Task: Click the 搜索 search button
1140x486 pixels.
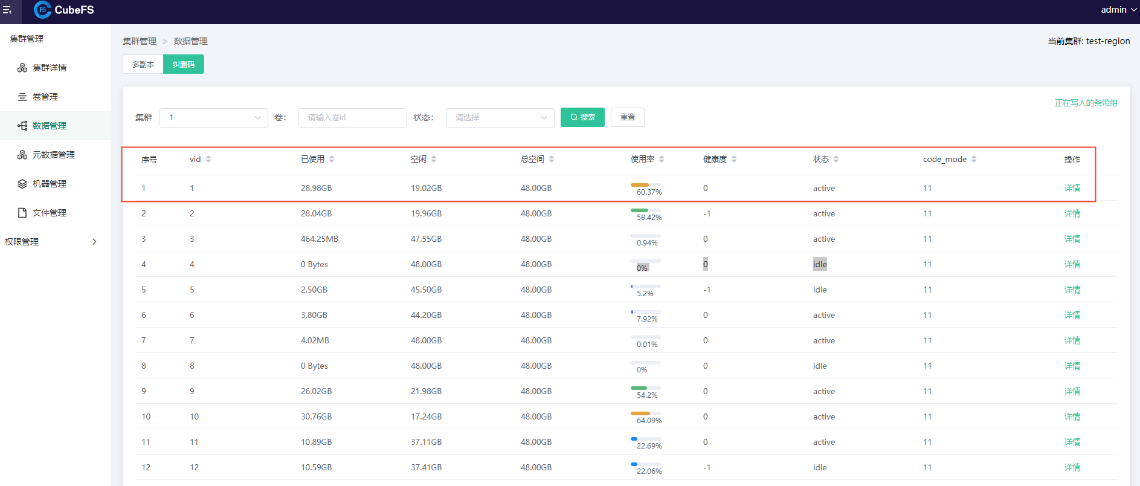Action: (582, 117)
